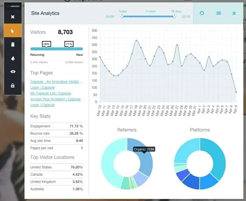
Task: Refresh the Site Analytics data
Action: (x=202, y=13)
